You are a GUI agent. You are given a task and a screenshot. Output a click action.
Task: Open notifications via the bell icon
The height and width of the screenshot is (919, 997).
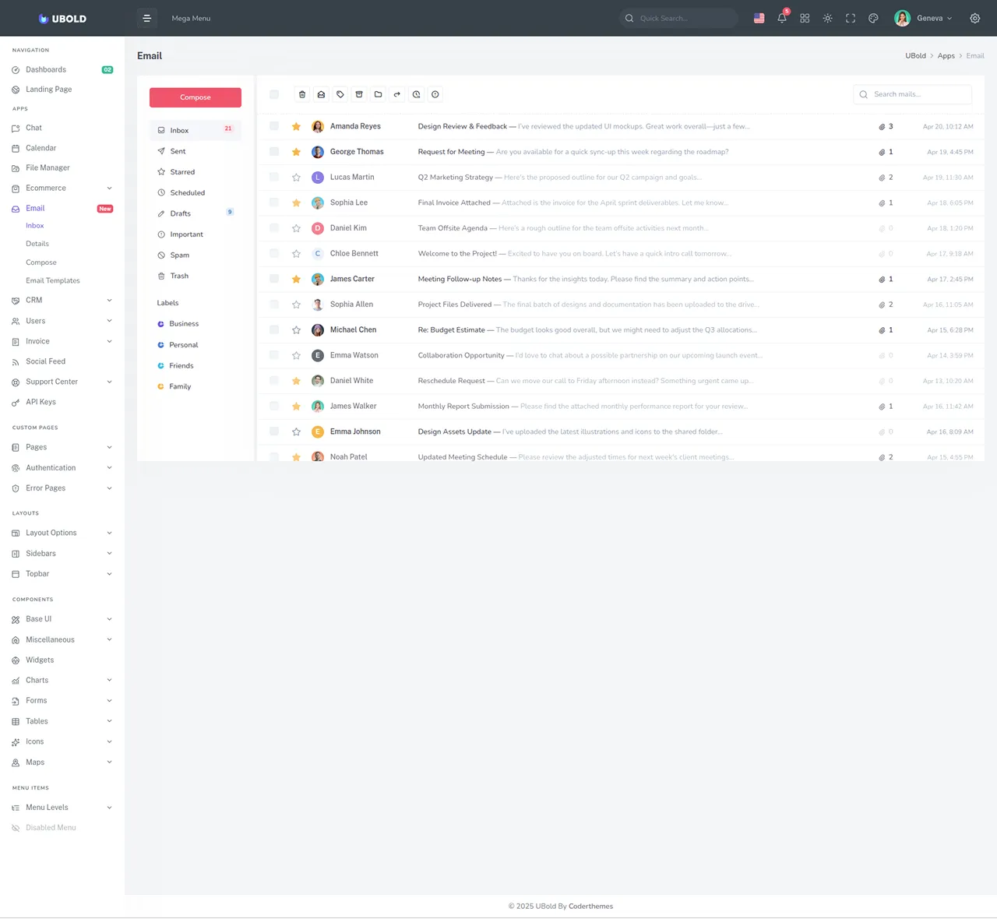point(782,18)
